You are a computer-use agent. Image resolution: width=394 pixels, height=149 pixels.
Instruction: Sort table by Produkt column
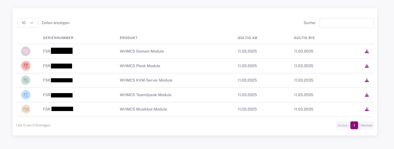tap(129, 38)
